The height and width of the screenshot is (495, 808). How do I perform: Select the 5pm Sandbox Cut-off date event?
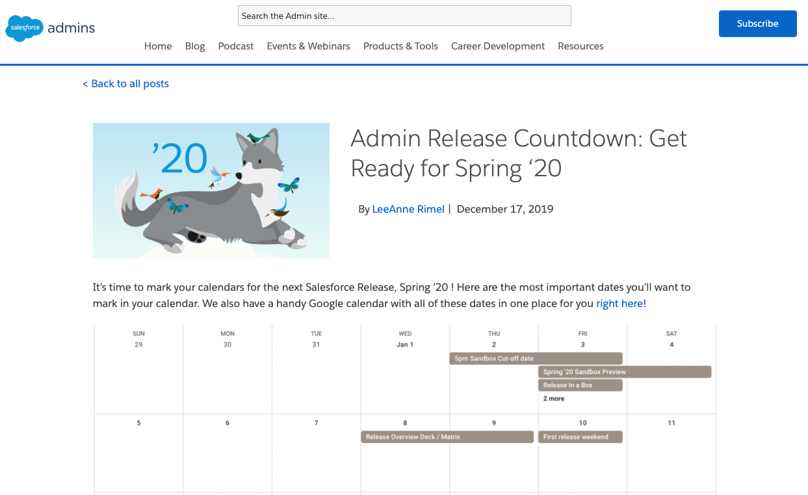pyautogui.click(x=536, y=358)
